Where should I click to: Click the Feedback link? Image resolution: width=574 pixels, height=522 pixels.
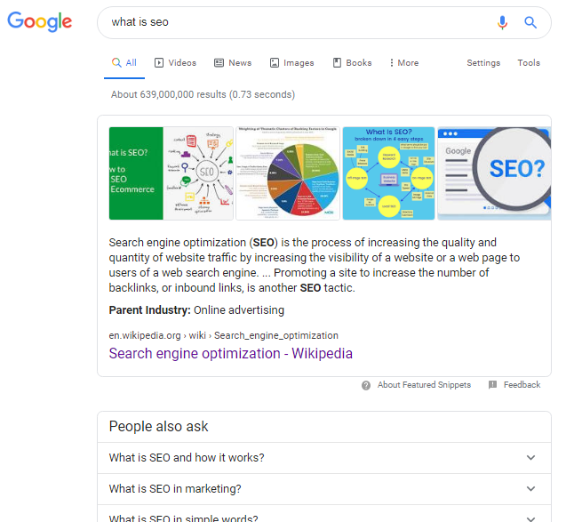click(522, 385)
